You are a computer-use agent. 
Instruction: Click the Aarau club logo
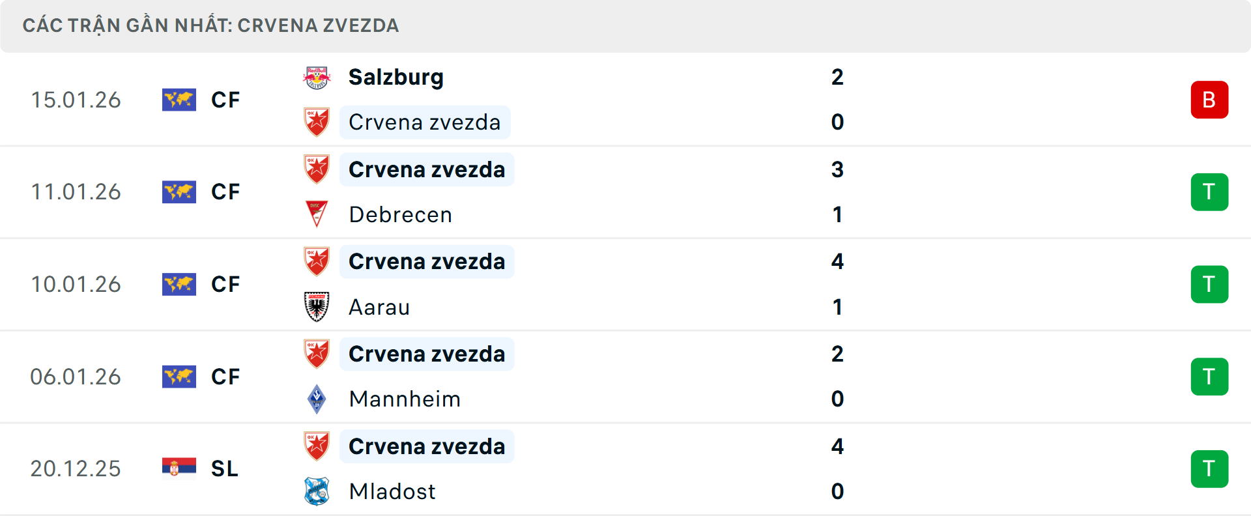[x=317, y=306]
